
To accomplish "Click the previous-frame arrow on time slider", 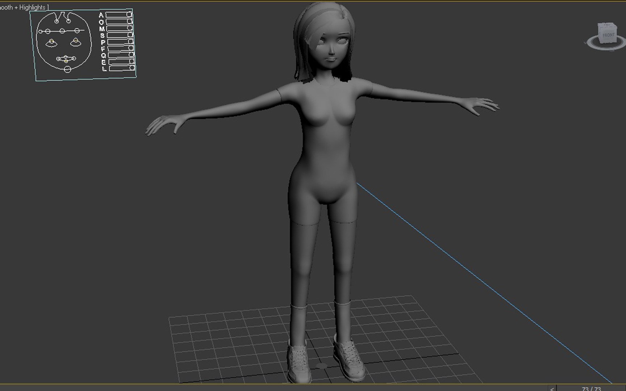I will pyautogui.click(x=552, y=389).
